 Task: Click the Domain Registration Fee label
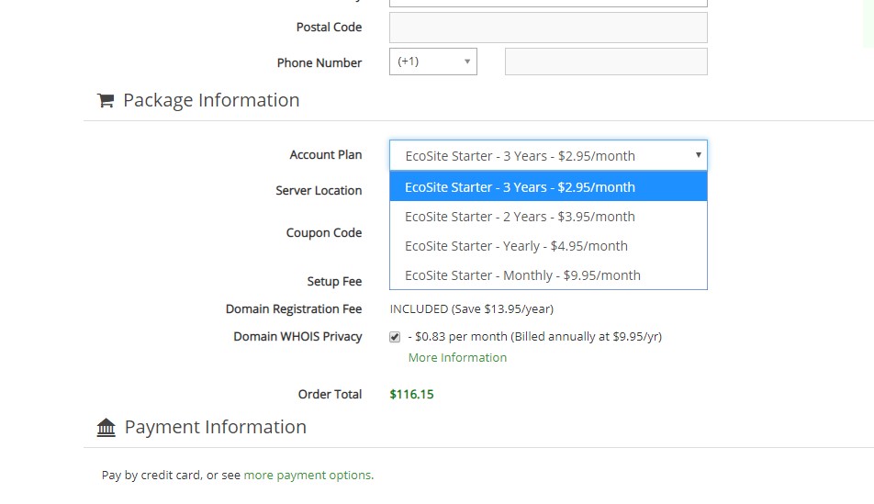tap(294, 308)
